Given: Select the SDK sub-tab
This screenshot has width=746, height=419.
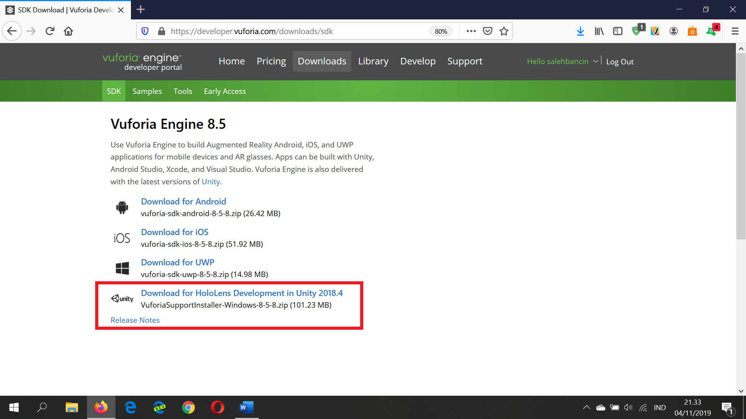Looking at the screenshot, I should 114,91.
